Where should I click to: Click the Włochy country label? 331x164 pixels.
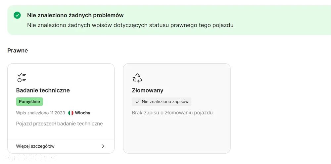point(82,113)
